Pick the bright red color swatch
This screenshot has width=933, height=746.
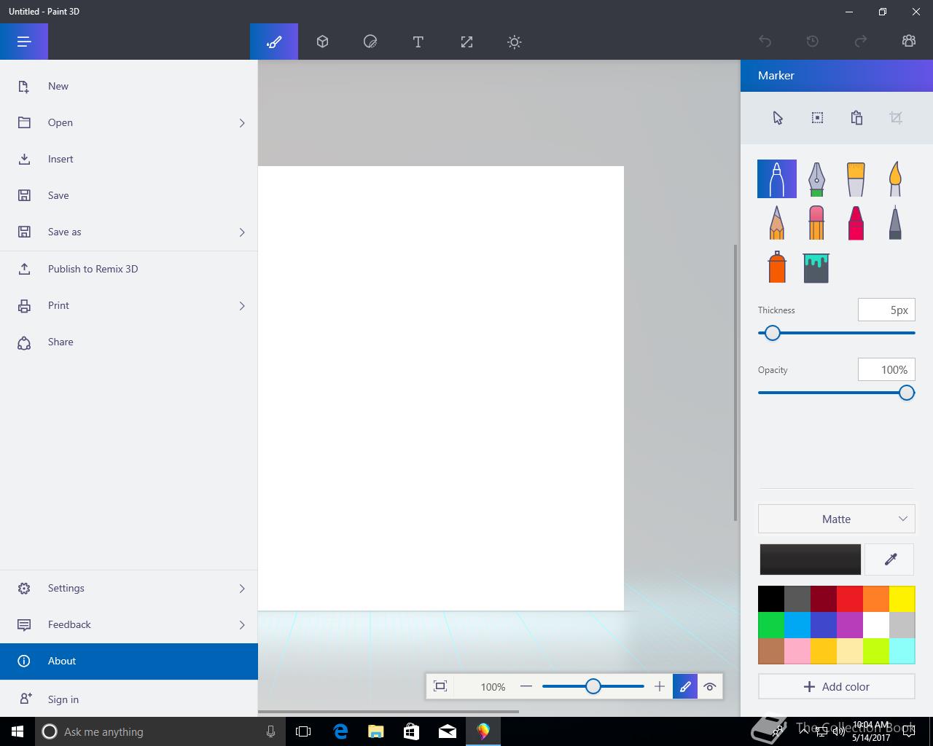tap(849, 599)
